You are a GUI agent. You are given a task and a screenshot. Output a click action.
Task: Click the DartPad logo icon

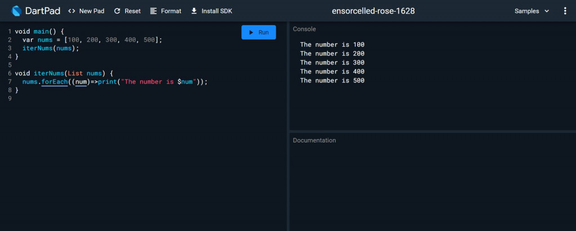click(16, 11)
